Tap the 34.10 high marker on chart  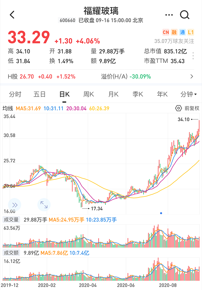pos(183,119)
